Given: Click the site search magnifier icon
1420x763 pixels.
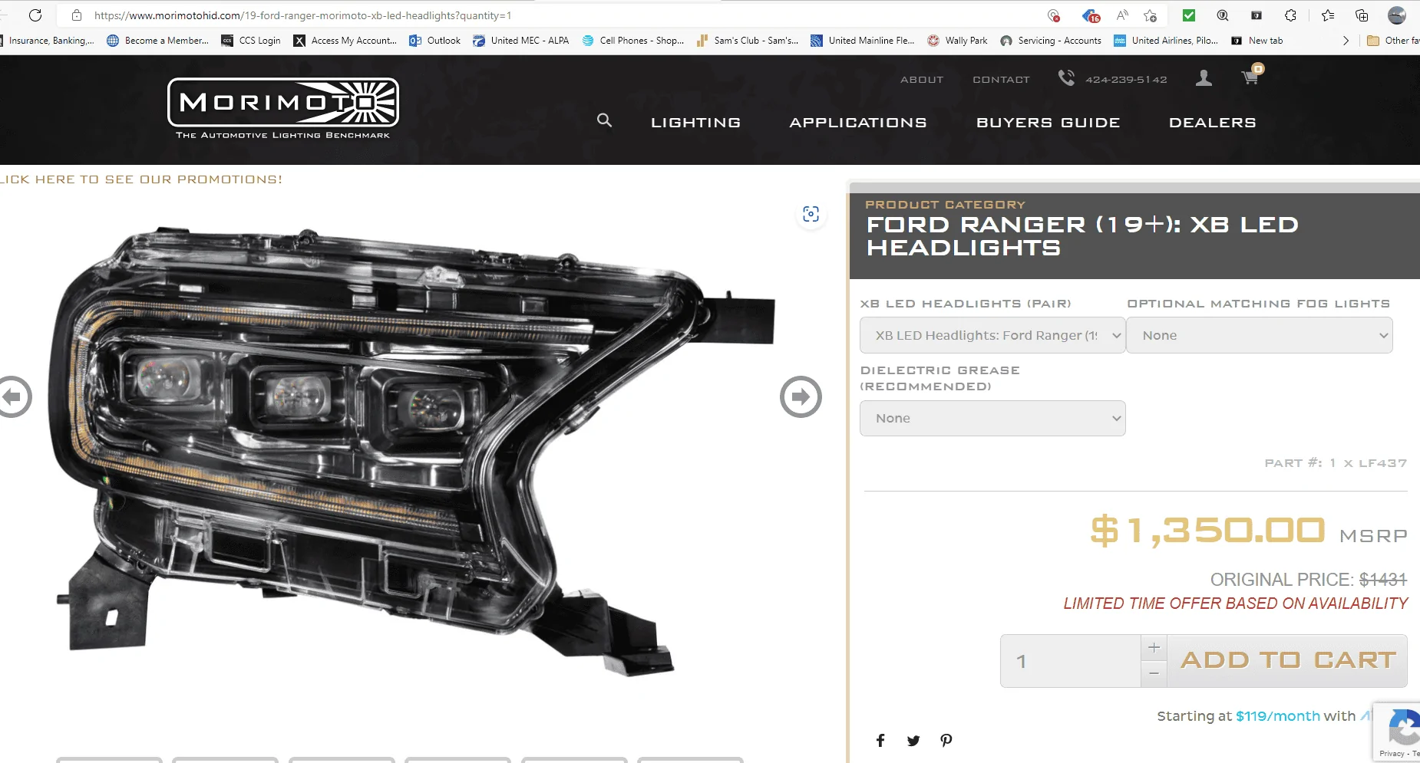Looking at the screenshot, I should (x=605, y=120).
